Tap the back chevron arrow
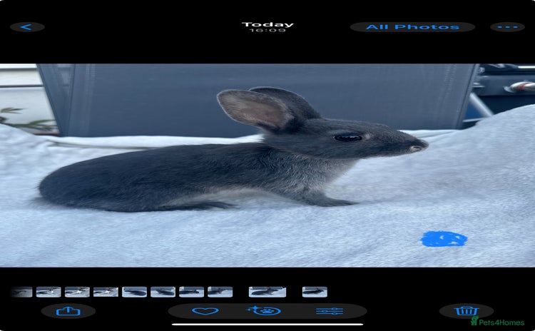 (x=27, y=27)
